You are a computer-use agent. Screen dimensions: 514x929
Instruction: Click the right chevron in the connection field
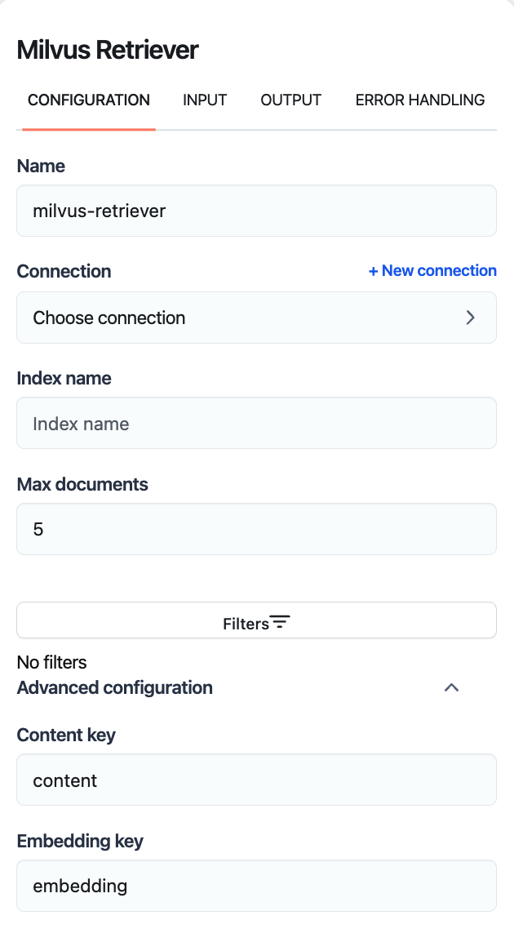tap(470, 318)
